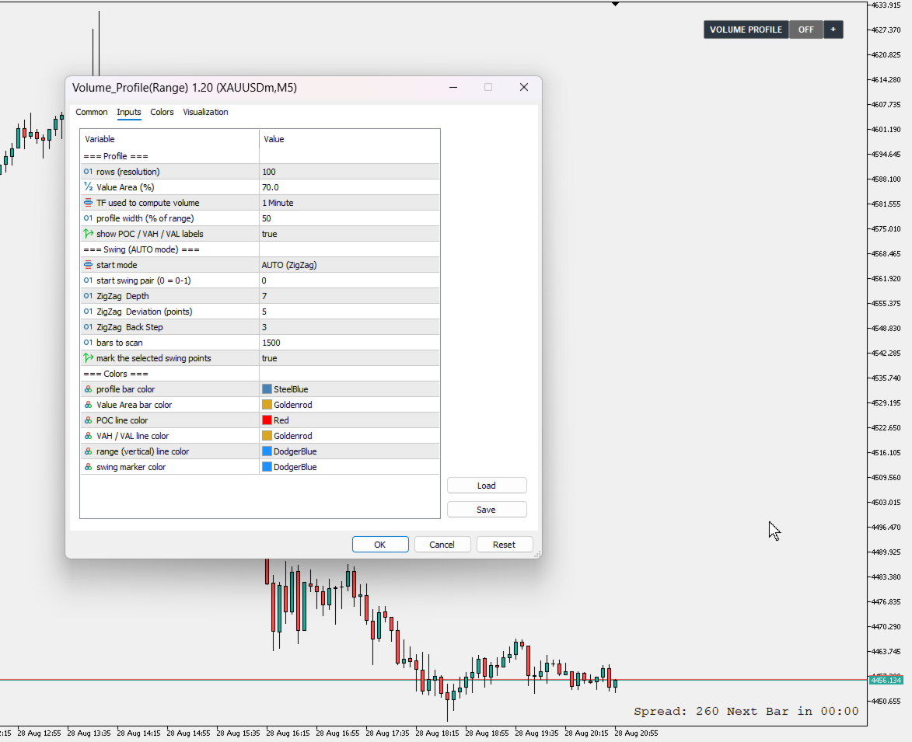Viewport: 912px width, 742px height.
Task: Open the AUTO (ZigZag) start mode dropdown
Action: coord(350,265)
